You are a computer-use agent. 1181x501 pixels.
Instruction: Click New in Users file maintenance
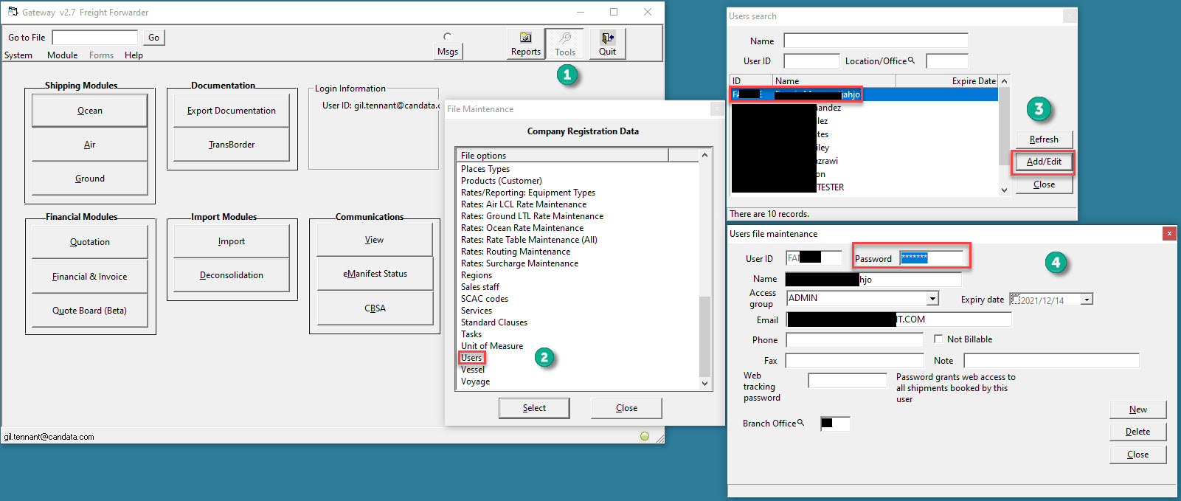[x=1137, y=410]
